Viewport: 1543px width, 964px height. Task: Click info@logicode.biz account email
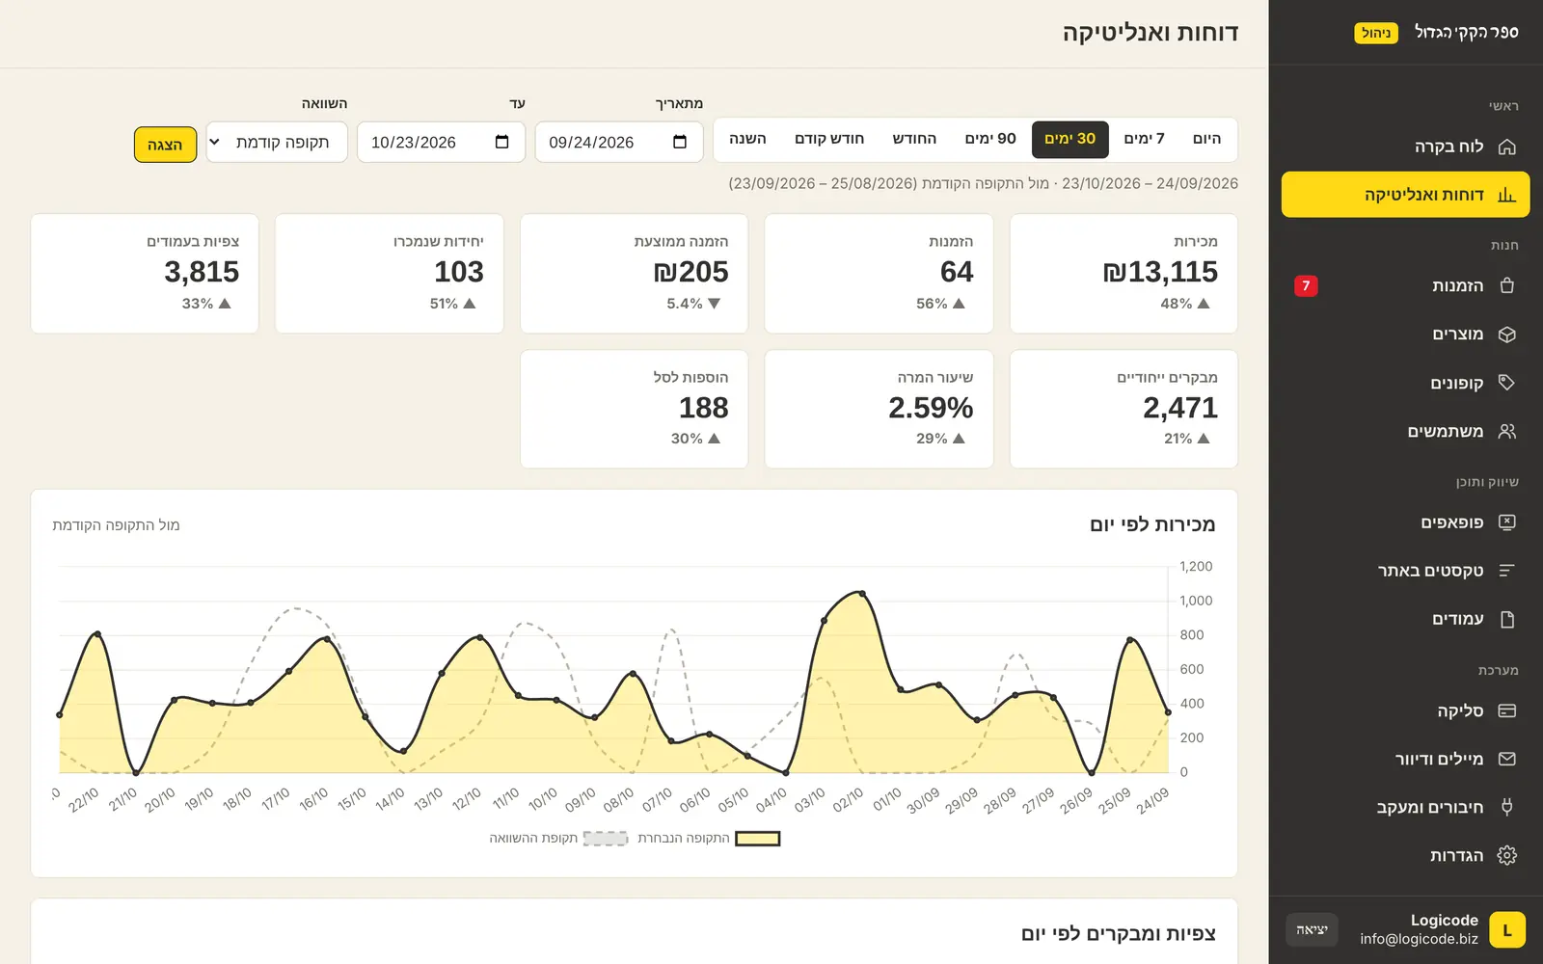tap(1419, 939)
